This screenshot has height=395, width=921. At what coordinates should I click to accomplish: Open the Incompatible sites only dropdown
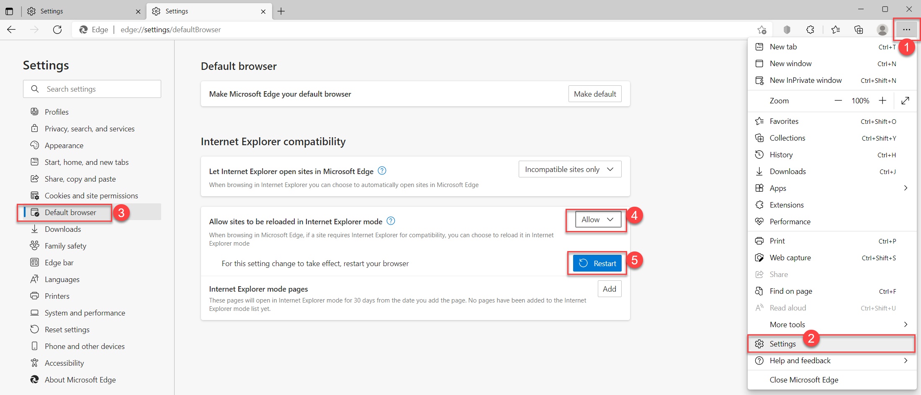[x=570, y=169]
